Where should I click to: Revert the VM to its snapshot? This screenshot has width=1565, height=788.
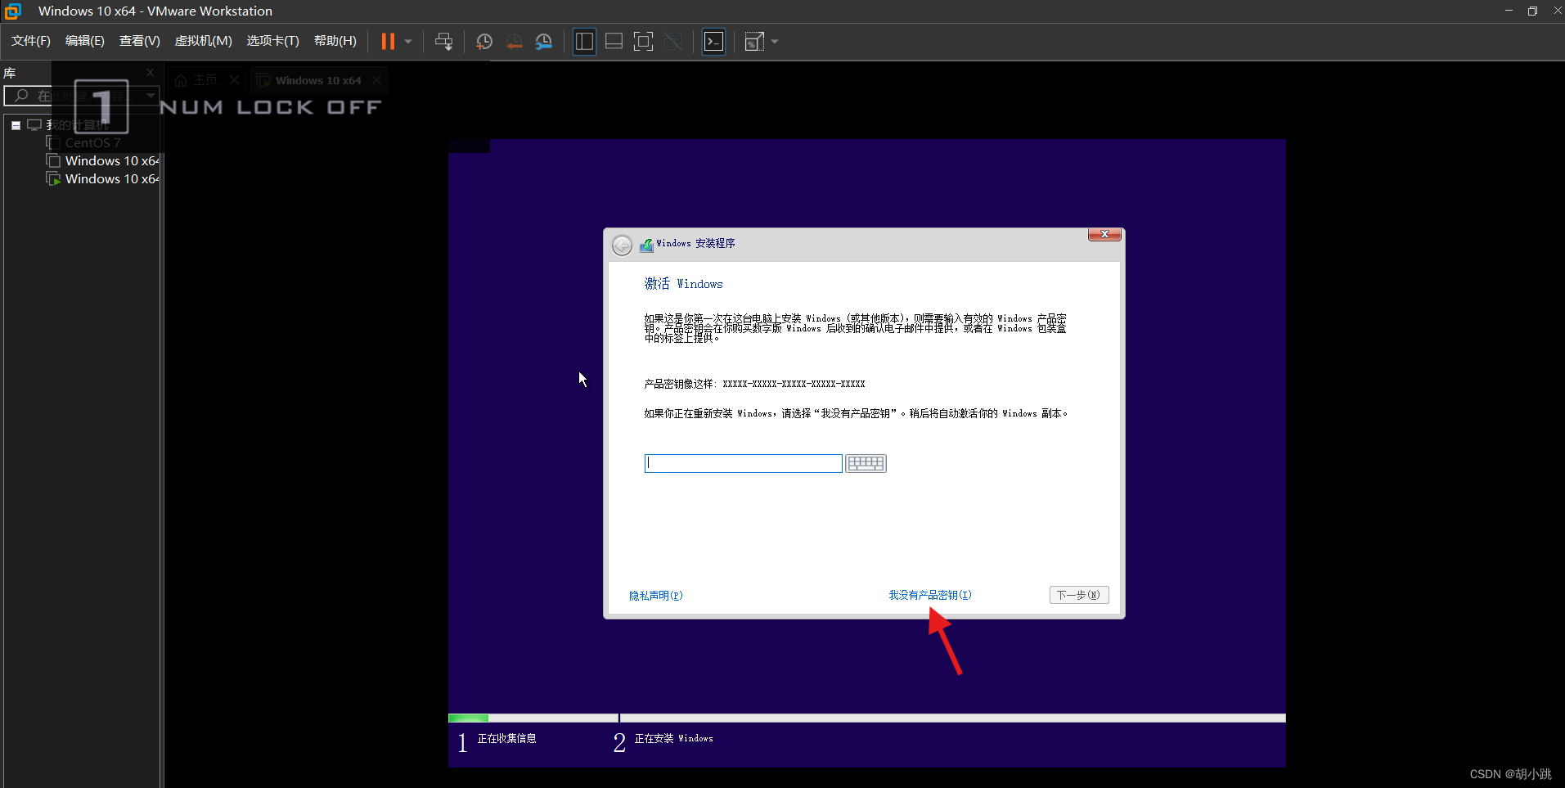click(515, 41)
